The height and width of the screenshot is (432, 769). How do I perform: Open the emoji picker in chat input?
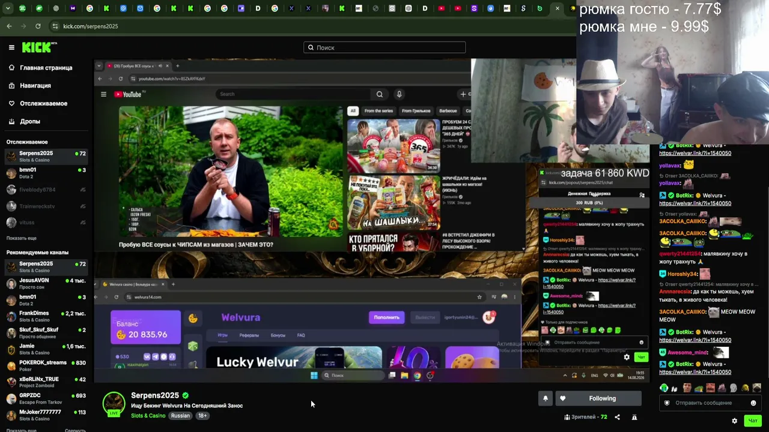(753, 403)
